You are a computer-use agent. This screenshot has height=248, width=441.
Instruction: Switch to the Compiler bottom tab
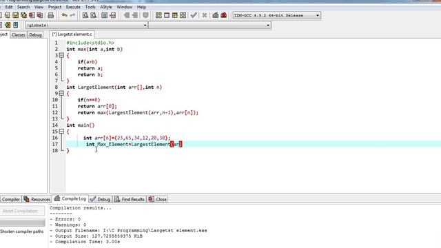click(11, 199)
